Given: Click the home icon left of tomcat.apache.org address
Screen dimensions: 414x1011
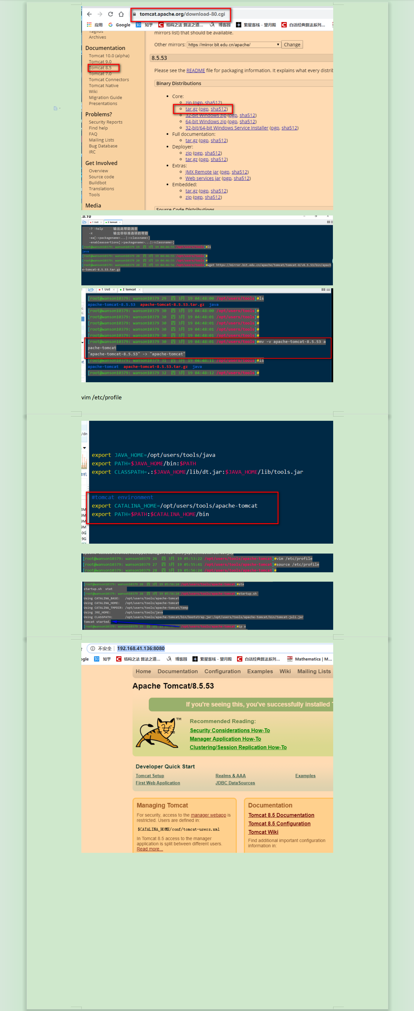Looking at the screenshot, I should 121,14.
